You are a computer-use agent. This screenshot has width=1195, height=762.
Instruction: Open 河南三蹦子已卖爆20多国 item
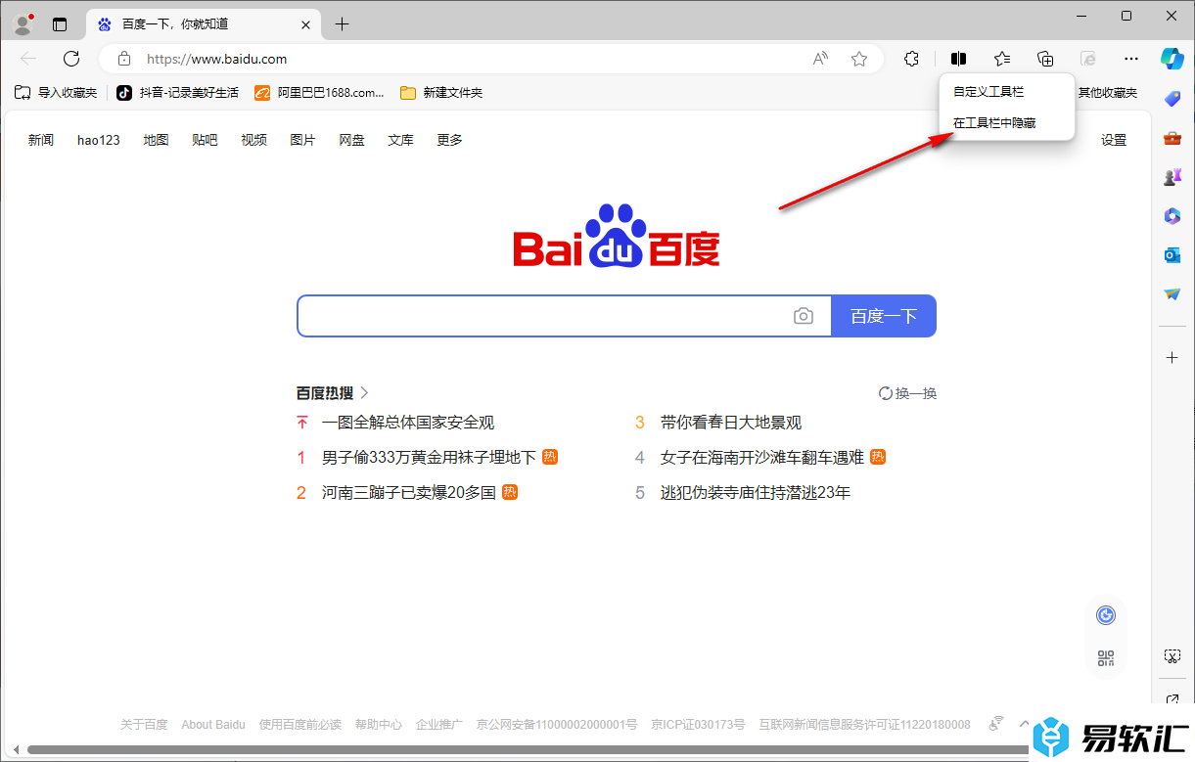click(x=409, y=492)
